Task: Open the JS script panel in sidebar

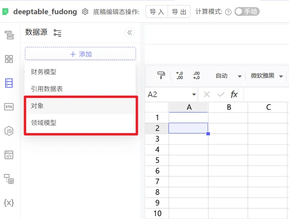Action: click(x=9, y=131)
